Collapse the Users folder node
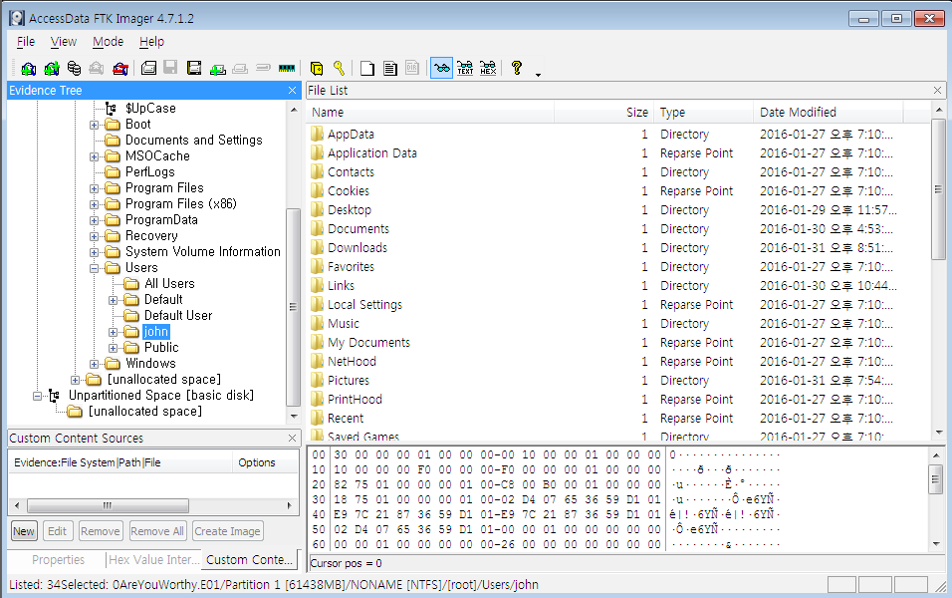 point(95,268)
